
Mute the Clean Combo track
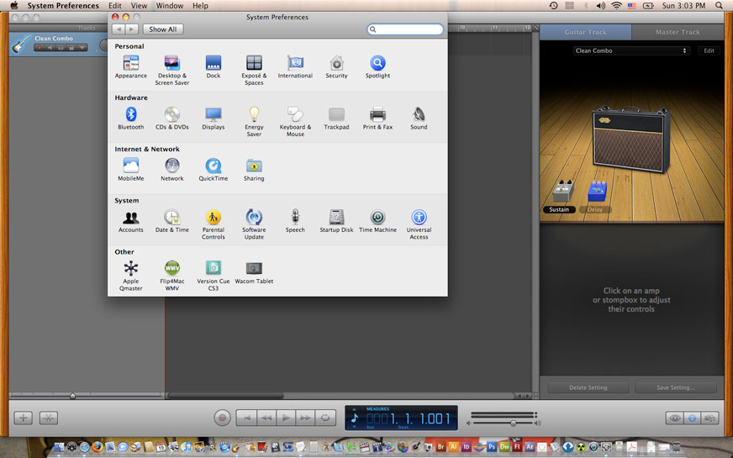click(x=50, y=48)
